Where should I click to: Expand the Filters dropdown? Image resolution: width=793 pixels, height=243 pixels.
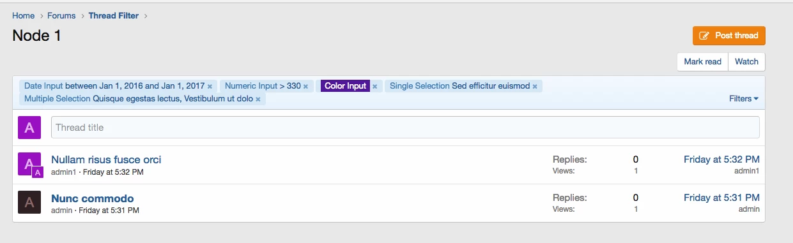[744, 99]
